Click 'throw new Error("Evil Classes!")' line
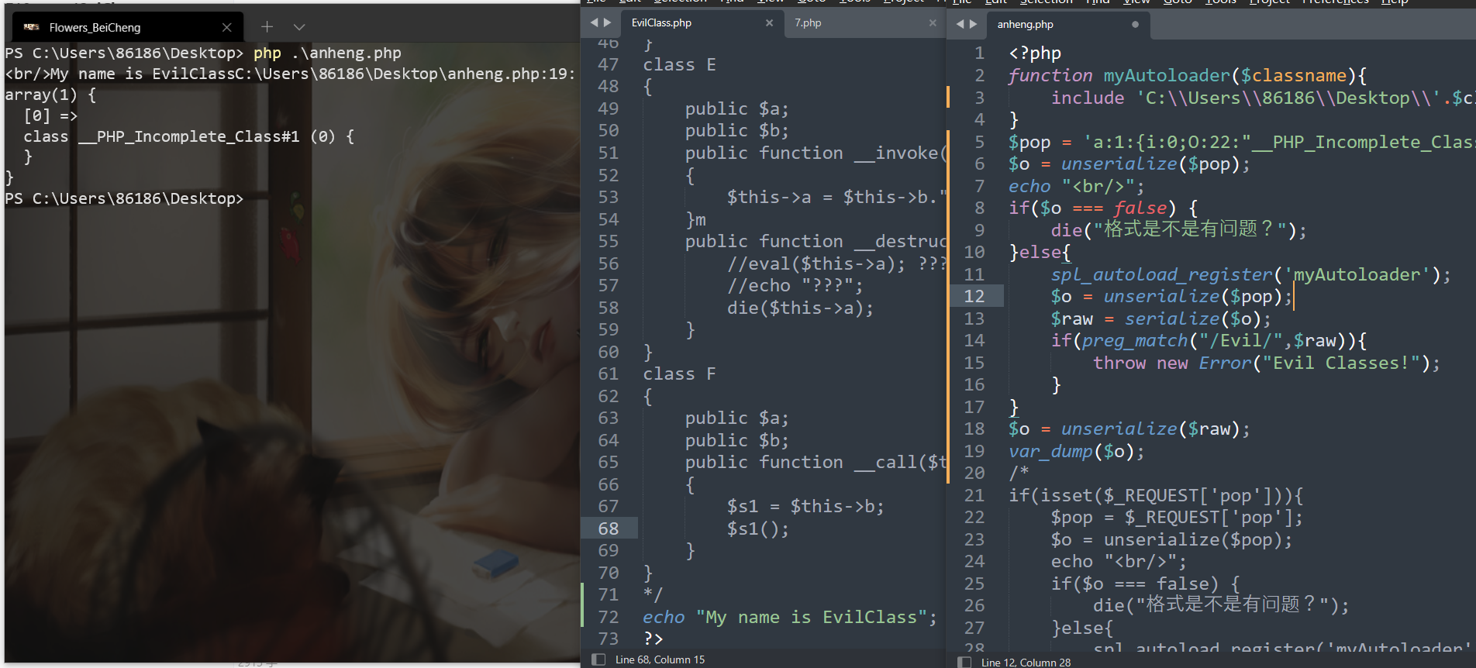Viewport: 1476px width, 668px height. [1267, 363]
